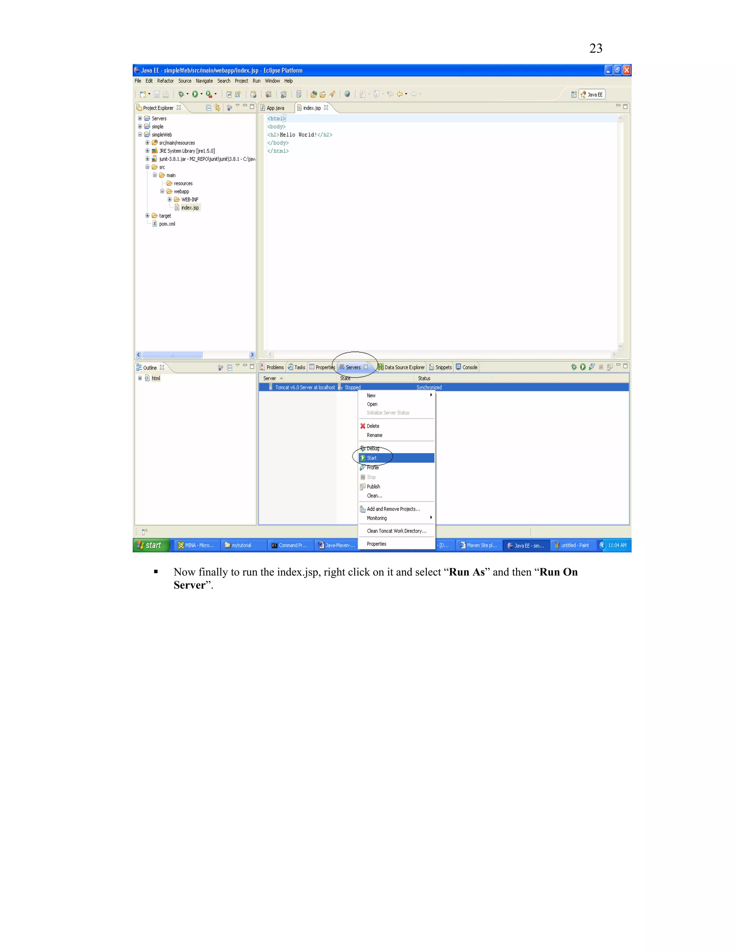Select Tomcat v6.0 Server at localhost row
Viewport: 736px width, 952px height.
click(x=443, y=387)
